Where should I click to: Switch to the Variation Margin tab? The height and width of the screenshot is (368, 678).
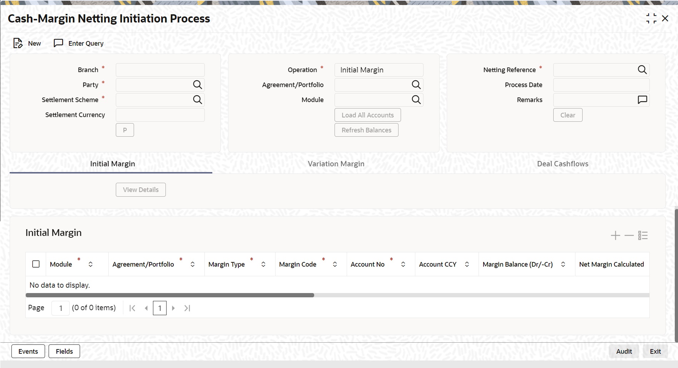(x=336, y=164)
